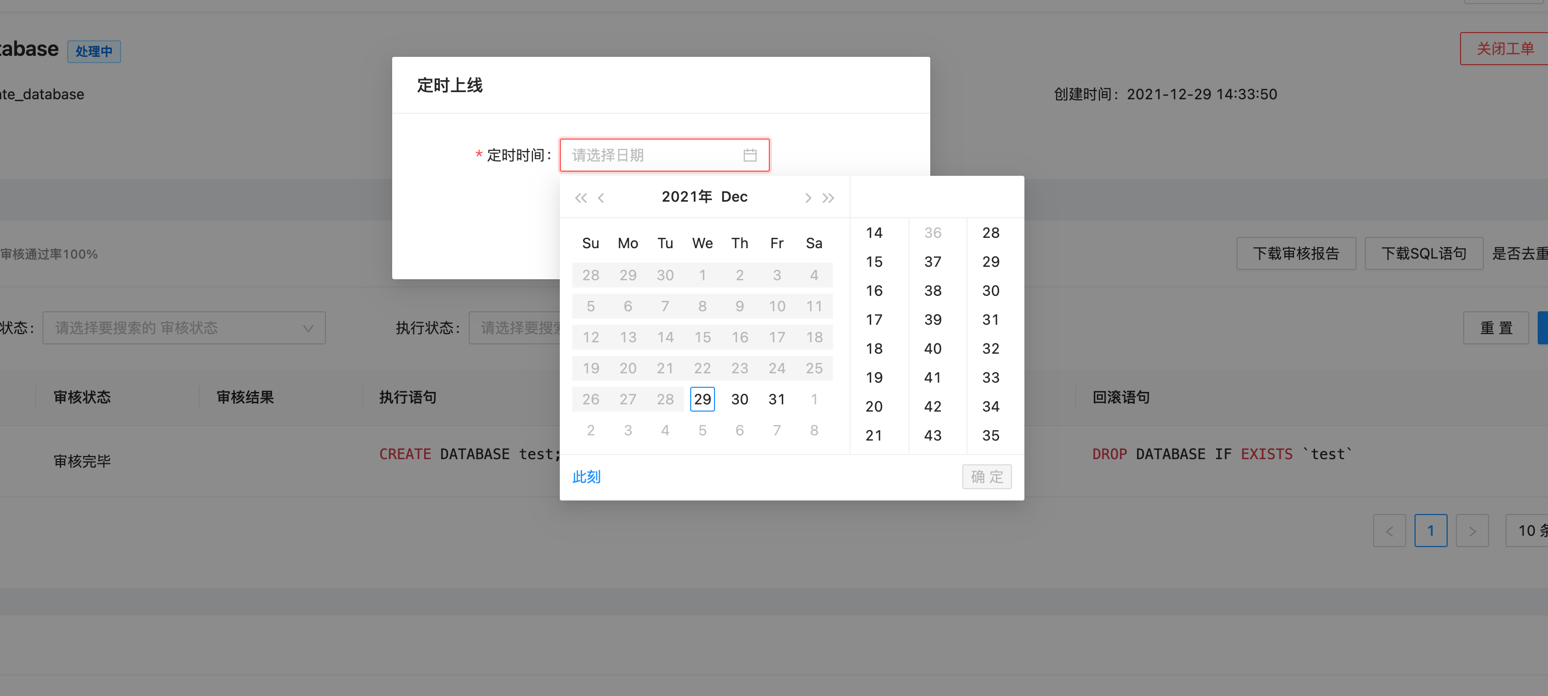Confirm the schedule with 确定 button

[x=987, y=476]
